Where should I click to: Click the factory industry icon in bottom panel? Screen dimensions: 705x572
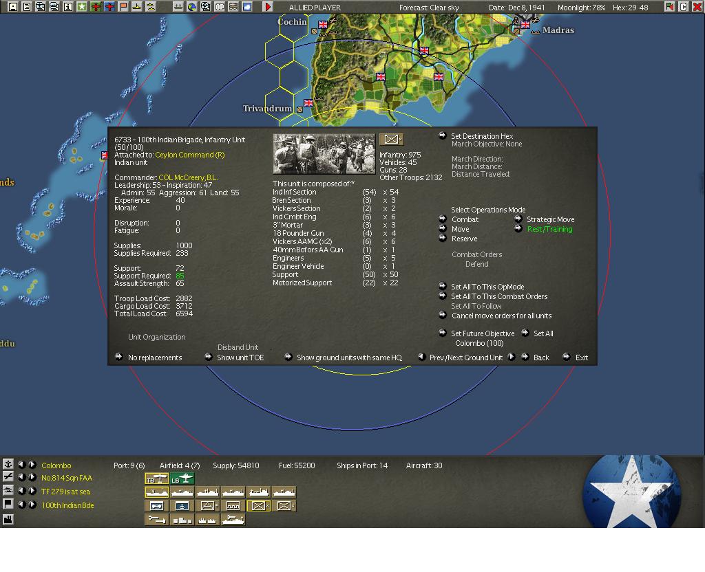coord(8,520)
